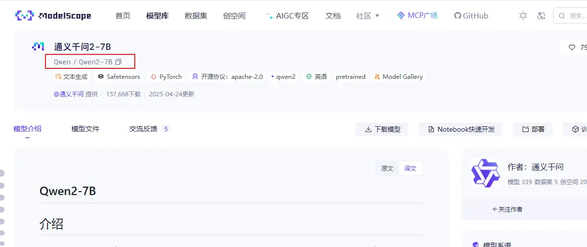Switch language with the translate icon
587x247 pixels.
[x=541, y=16]
